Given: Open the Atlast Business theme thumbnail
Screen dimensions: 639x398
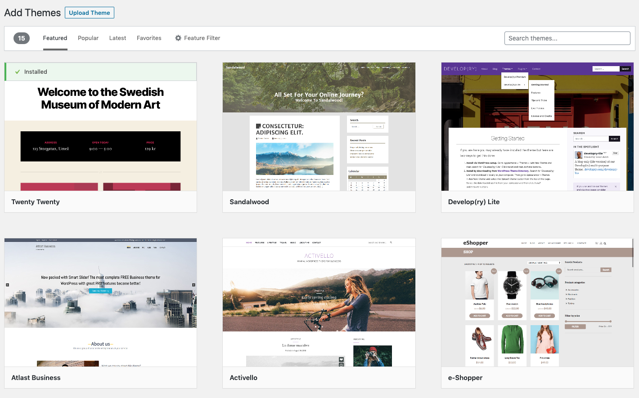Looking at the screenshot, I should 101,302.
